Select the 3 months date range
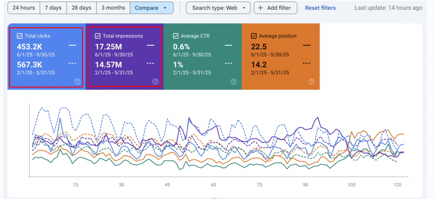 (x=113, y=8)
